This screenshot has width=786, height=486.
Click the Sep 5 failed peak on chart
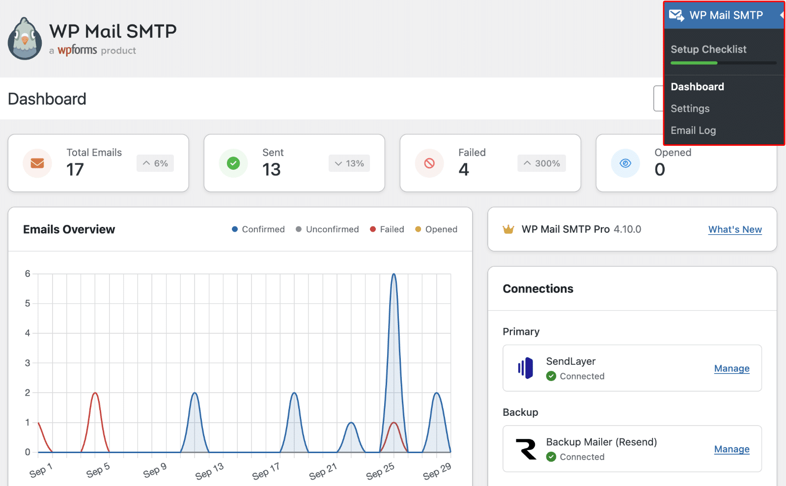click(x=95, y=393)
